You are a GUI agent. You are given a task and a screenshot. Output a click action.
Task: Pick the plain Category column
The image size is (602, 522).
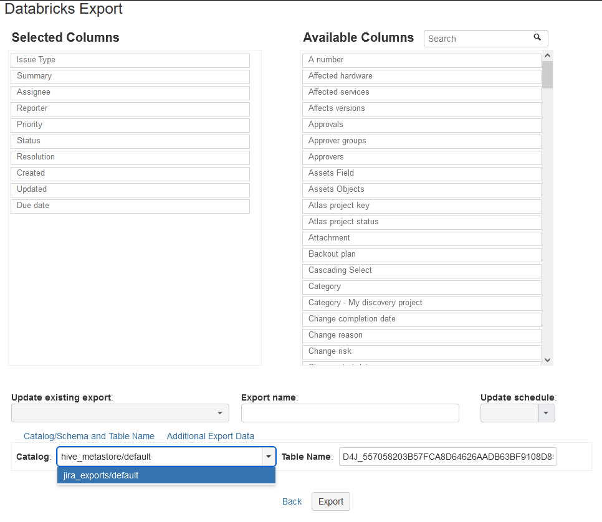422,287
